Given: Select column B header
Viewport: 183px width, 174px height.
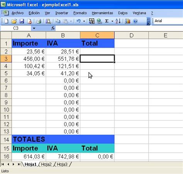Looking at the screenshot, I should click(x=63, y=35).
